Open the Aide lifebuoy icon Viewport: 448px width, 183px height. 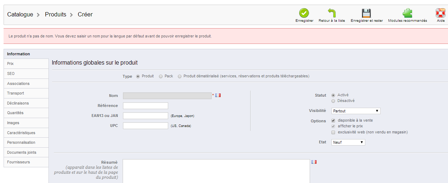pos(441,13)
